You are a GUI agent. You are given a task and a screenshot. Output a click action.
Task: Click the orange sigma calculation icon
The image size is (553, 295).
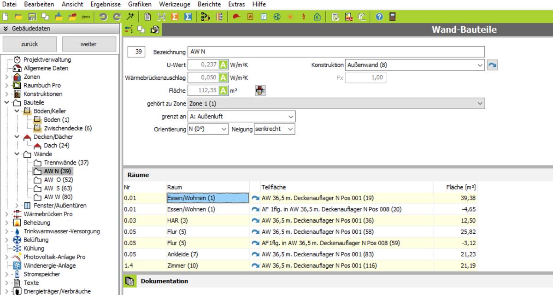(175, 17)
